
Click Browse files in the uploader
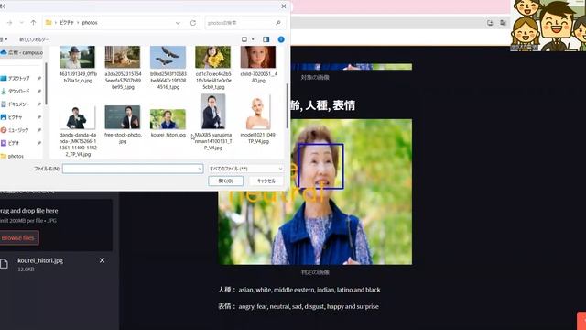point(18,238)
